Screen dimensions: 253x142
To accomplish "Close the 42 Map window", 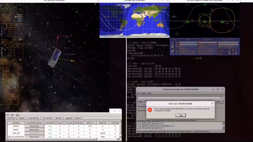I will 167,1.
